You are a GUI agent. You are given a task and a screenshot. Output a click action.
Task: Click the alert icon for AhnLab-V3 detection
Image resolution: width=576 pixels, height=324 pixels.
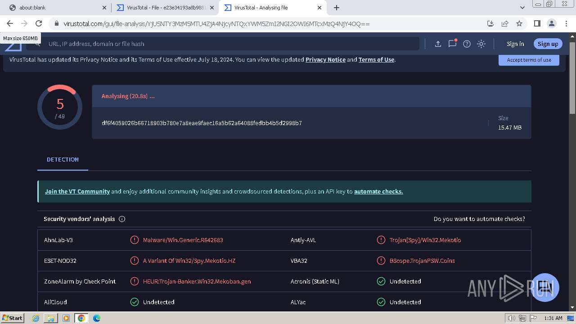point(134,240)
